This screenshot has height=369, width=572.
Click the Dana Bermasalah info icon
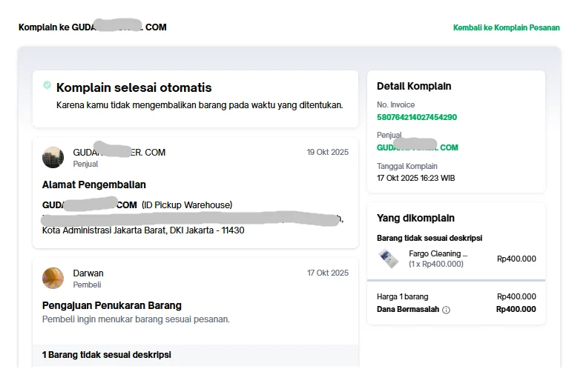coord(446,310)
